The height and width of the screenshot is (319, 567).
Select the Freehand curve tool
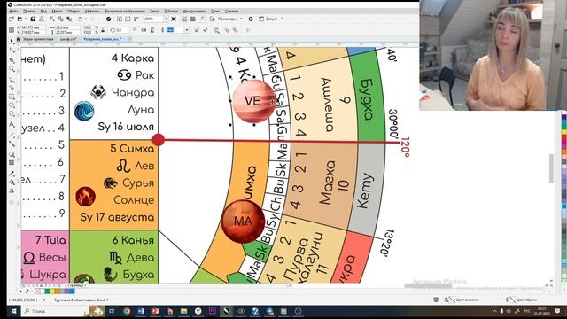coord(12,80)
